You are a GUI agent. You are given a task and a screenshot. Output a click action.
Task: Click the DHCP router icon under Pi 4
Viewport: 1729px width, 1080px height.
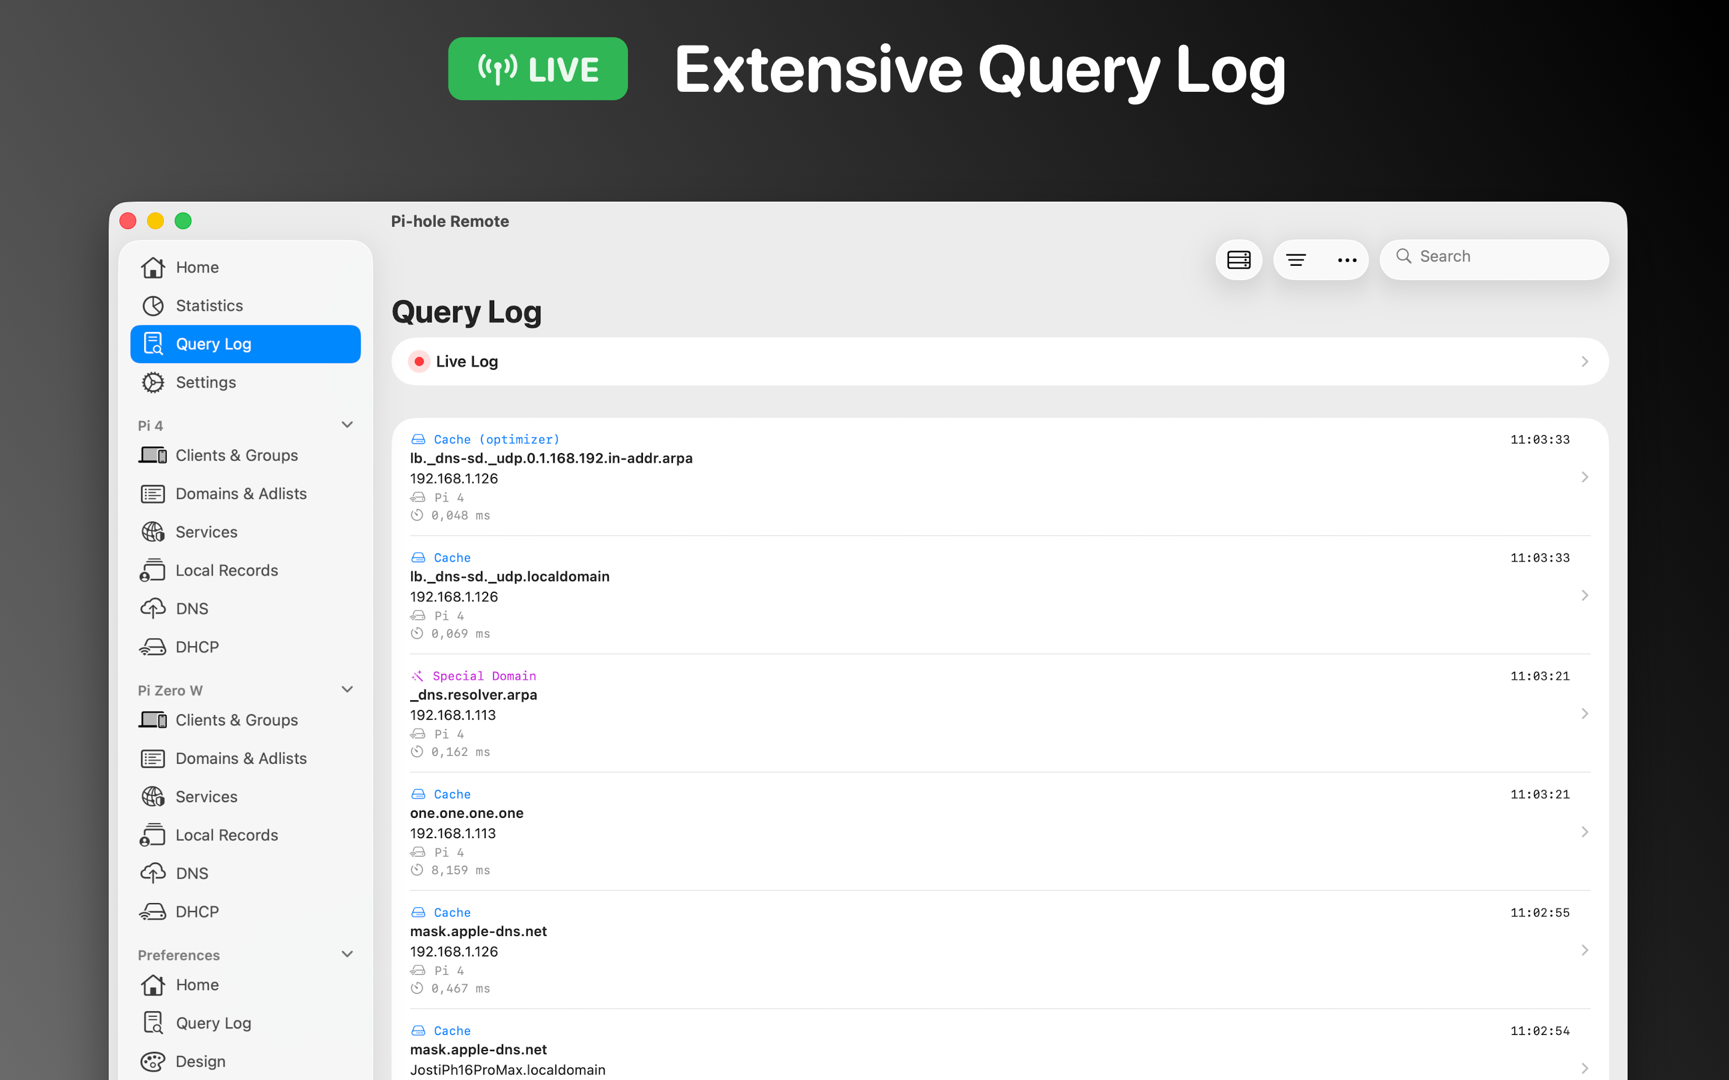[x=153, y=647]
